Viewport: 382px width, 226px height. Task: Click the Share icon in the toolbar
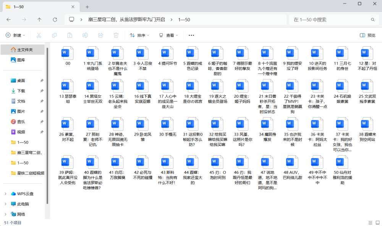click(x=100, y=35)
